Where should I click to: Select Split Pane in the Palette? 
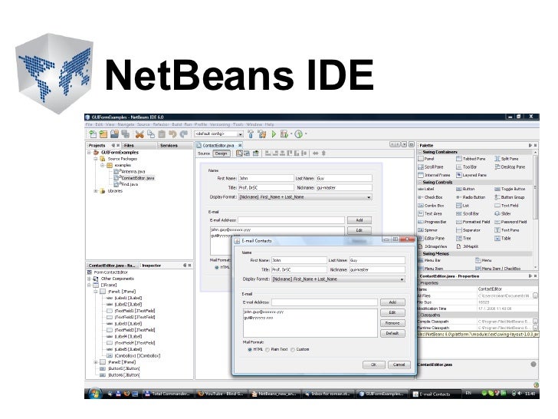coord(507,159)
